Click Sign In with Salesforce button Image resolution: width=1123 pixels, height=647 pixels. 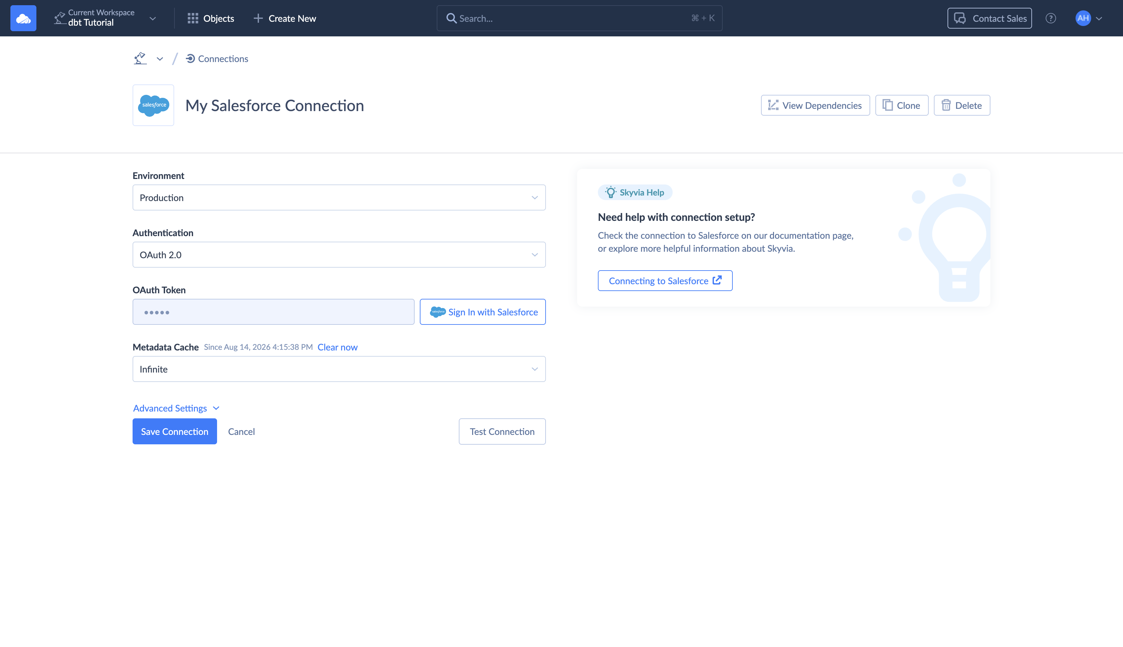coord(483,312)
